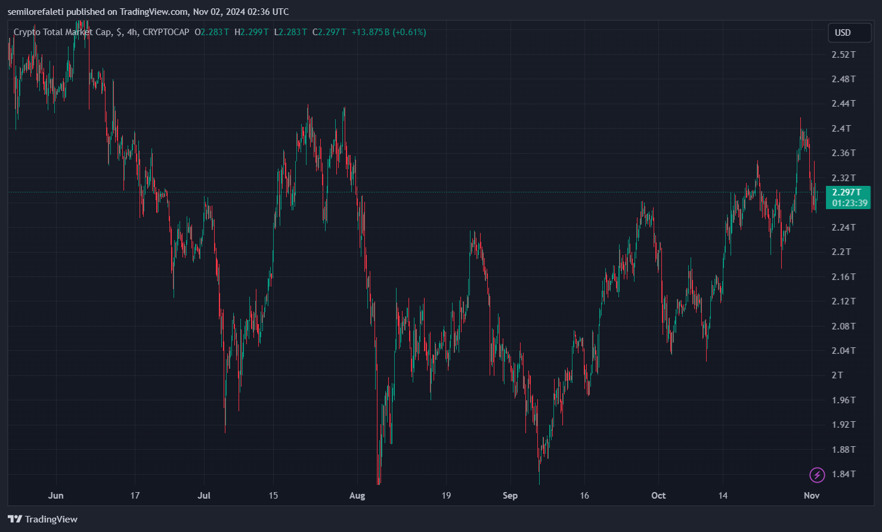Image resolution: width=882 pixels, height=532 pixels.
Task: Click the close value after C in legend
Action: click(x=332, y=32)
